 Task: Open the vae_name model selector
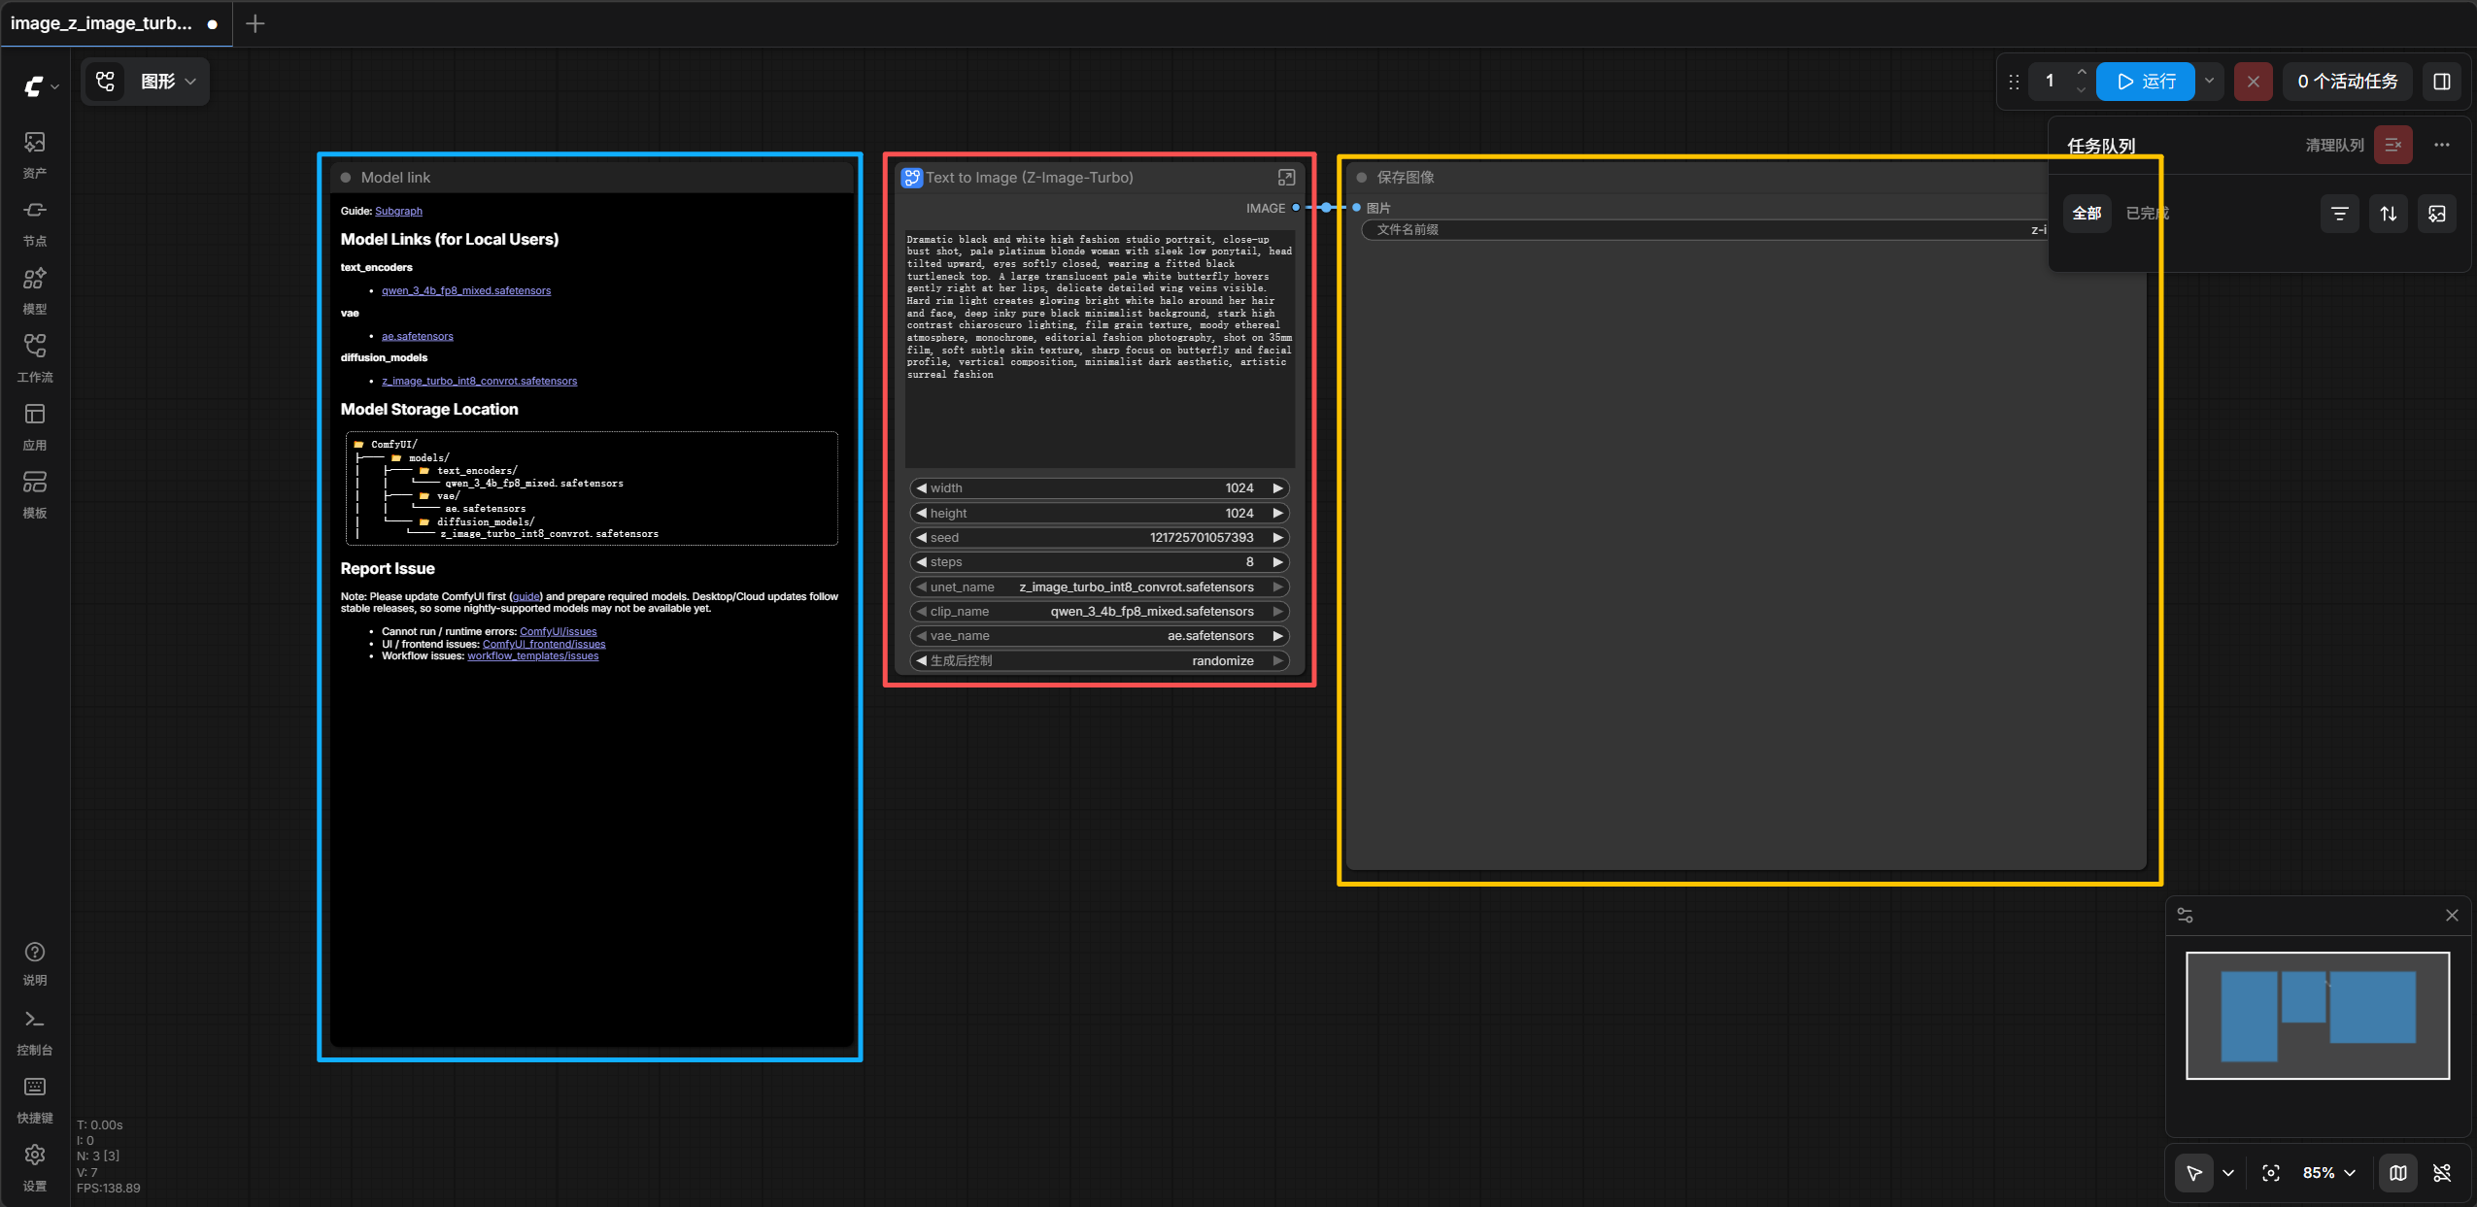pos(1099,636)
